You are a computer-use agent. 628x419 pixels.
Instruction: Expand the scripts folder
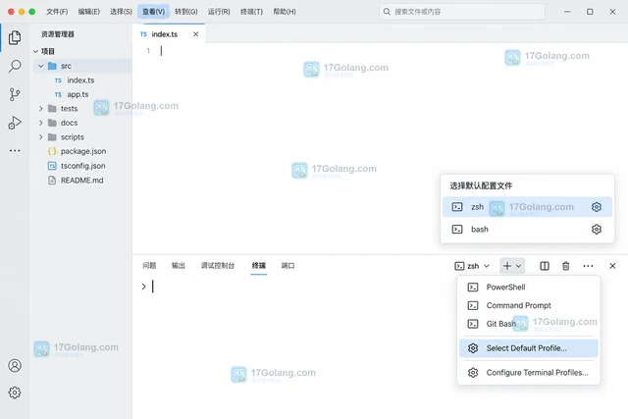coord(41,137)
